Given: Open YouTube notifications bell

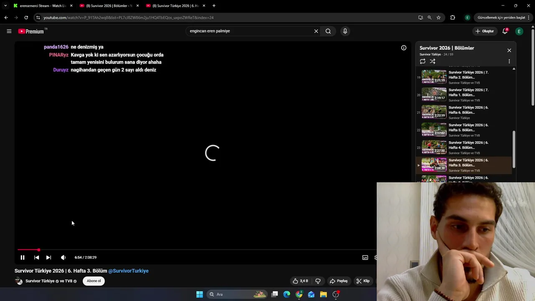Looking at the screenshot, I should click(505, 31).
